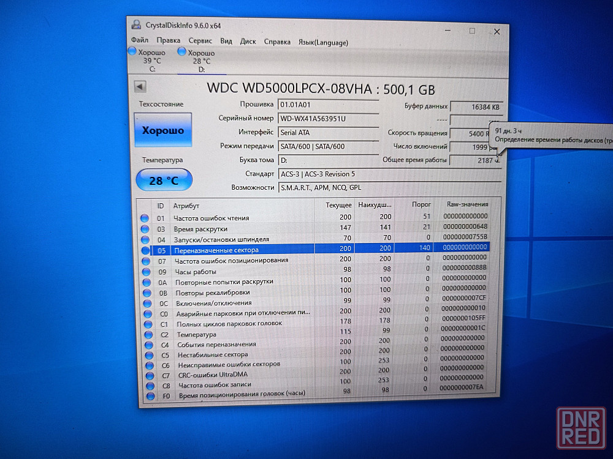Viewport: 613px width, 459px height.
Task: Switch to the C: drive tab at 39 °C
Action: (x=152, y=61)
